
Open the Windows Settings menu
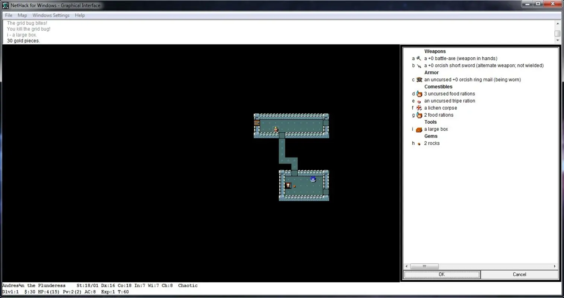pyautogui.click(x=51, y=15)
